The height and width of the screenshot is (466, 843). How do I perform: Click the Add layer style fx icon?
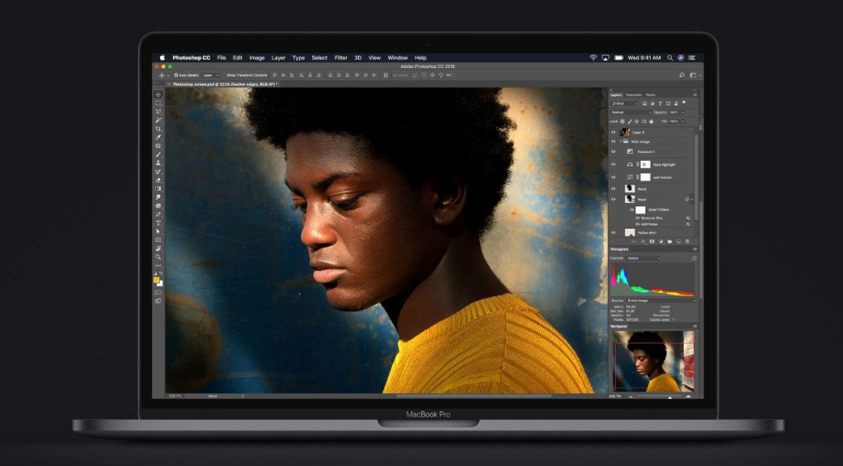pyautogui.click(x=643, y=242)
